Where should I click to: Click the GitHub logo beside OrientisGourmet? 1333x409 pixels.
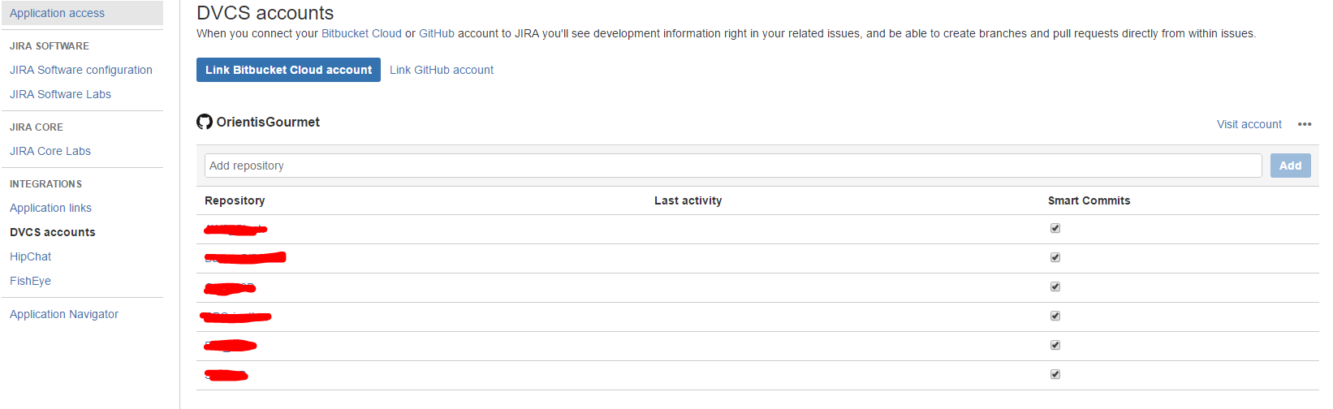click(205, 122)
